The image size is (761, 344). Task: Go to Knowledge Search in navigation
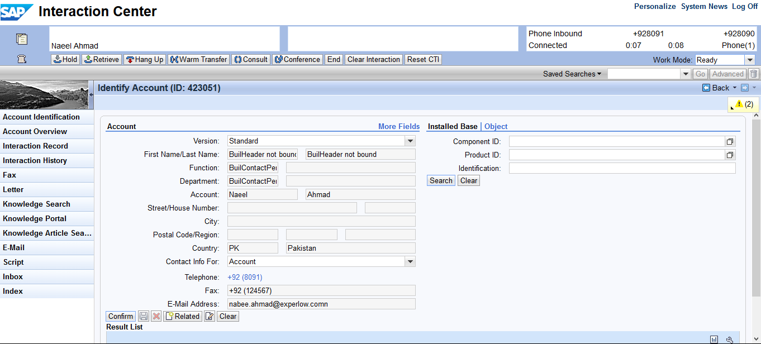click(x=36, y=204)
